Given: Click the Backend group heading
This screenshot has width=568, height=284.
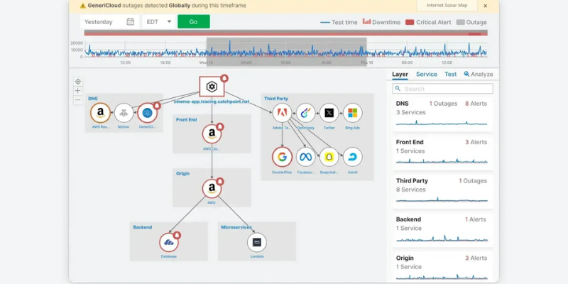Looking at the screenshot, I should 143,227.
